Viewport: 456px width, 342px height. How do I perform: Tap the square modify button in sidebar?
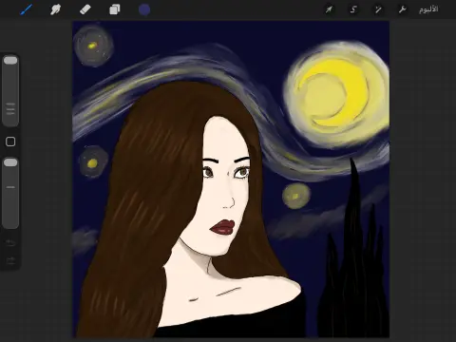pyautogui.click(x=10, y=142)
